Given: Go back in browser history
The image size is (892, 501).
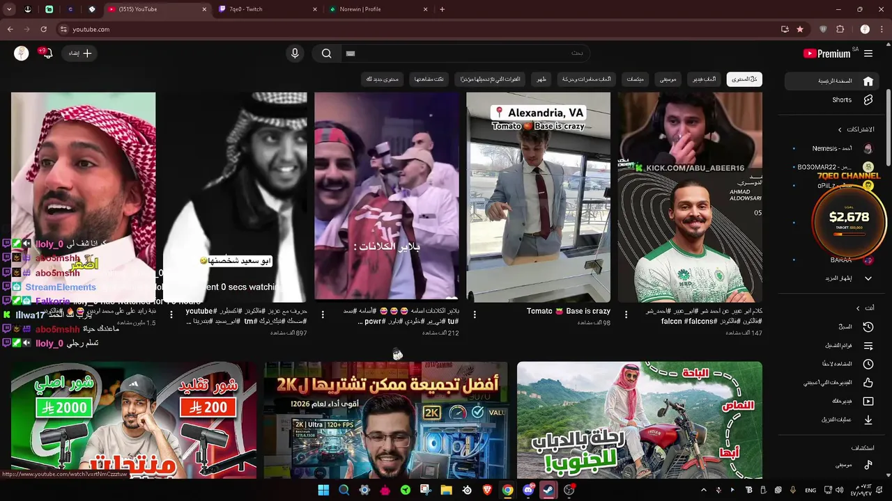Looking at the screenshot, I should pos(10,29).
